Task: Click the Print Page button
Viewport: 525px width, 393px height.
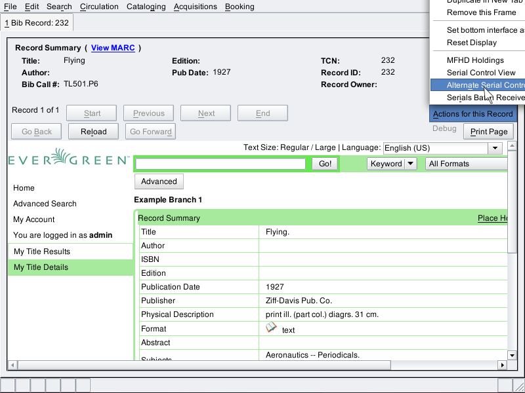Action: pyautogui.click(x=489, y=132)
